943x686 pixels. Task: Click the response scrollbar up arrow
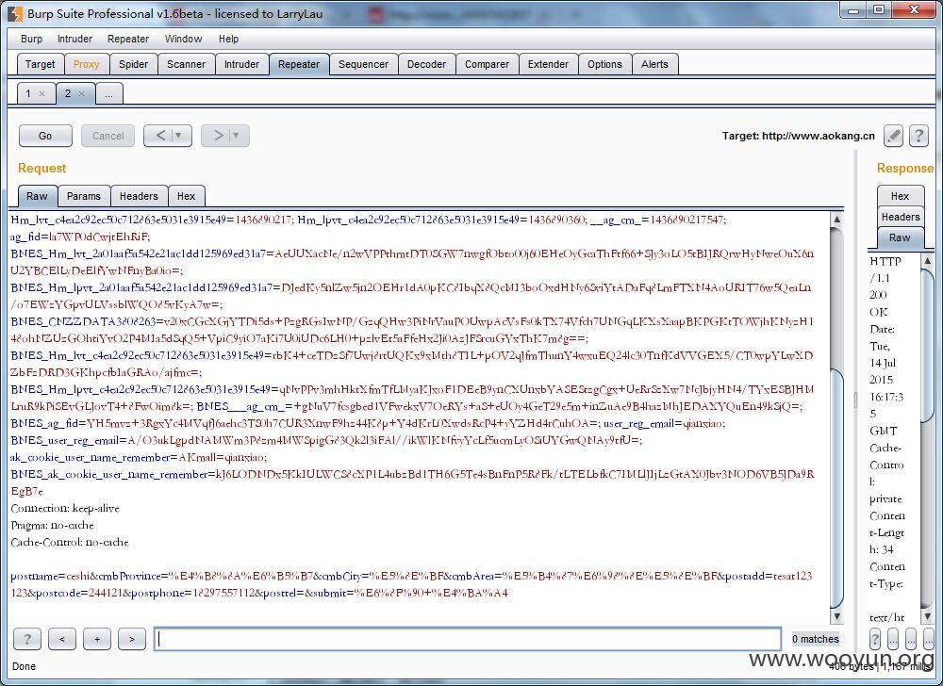coord(927,261)
